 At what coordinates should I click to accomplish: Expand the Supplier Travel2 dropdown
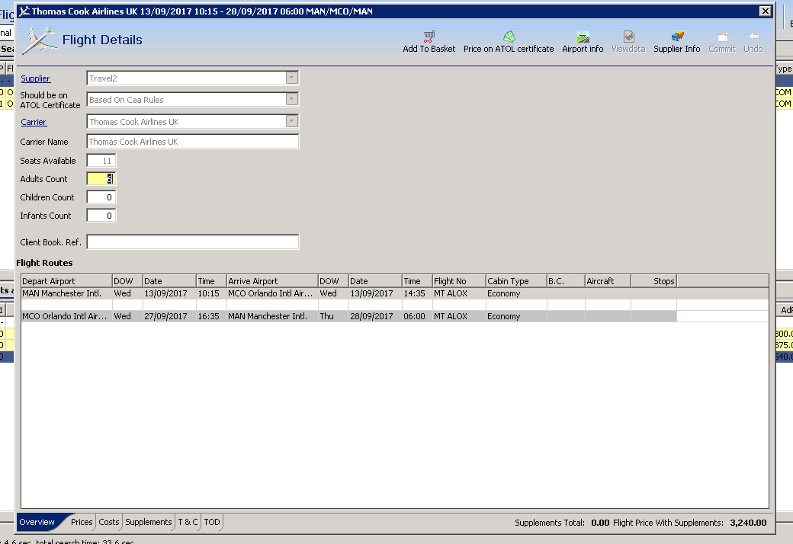pyautogui.click(x=292, y=78)
